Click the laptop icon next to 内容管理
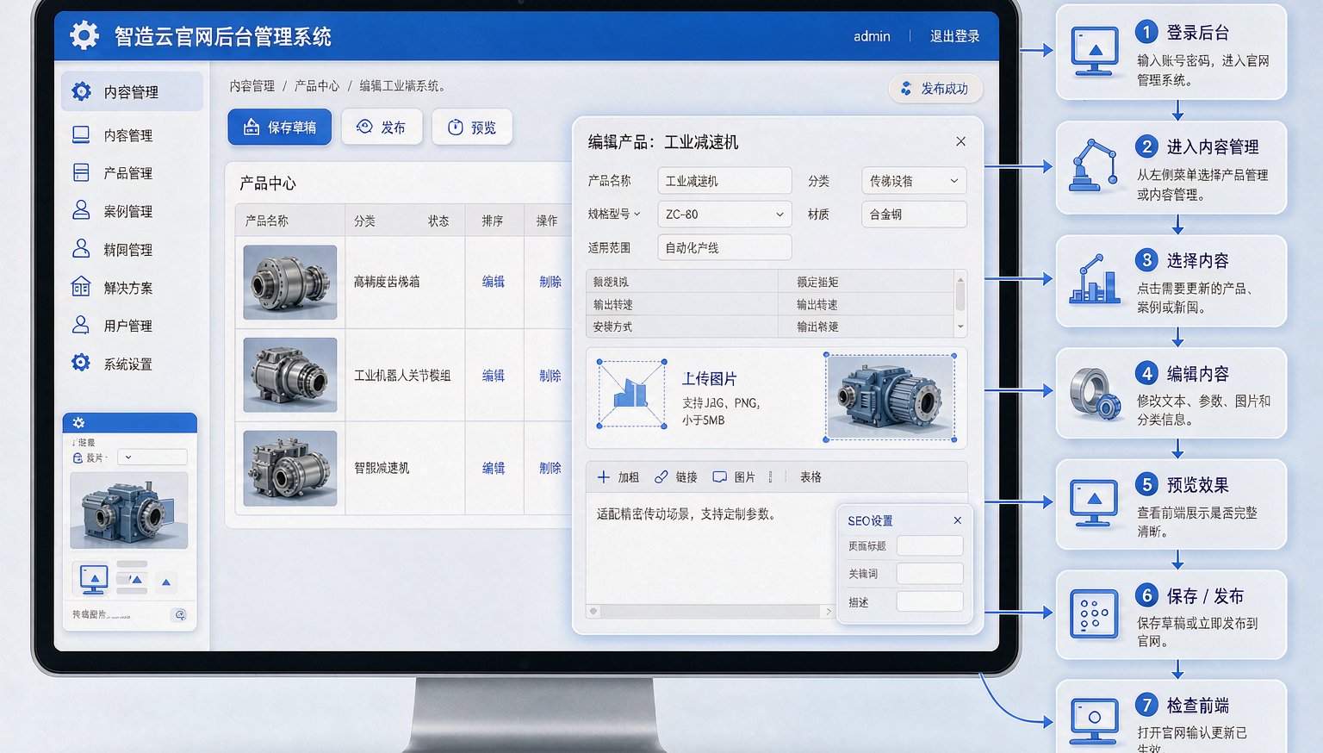The height and width of the screenshot is (753, 1323). coord(81,134)
